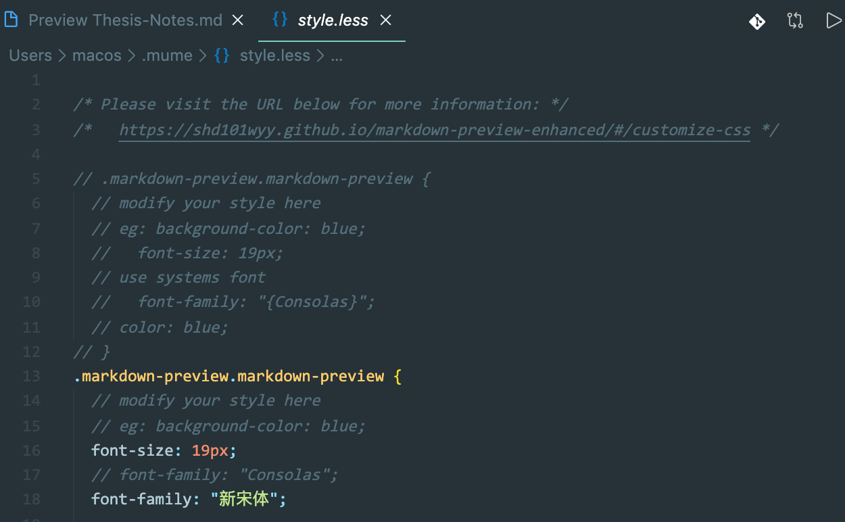Screen dimensions: 845x522
Task: Open the .mume folder breadcrumb dropdown
Action: coord(167,55)
